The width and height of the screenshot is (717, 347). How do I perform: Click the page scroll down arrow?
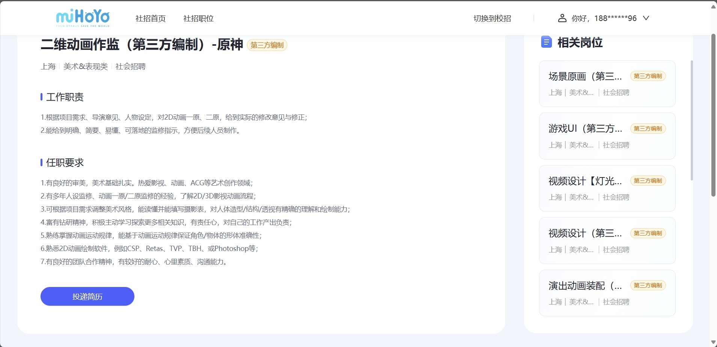pyautogui.click(x=713, y=342)
